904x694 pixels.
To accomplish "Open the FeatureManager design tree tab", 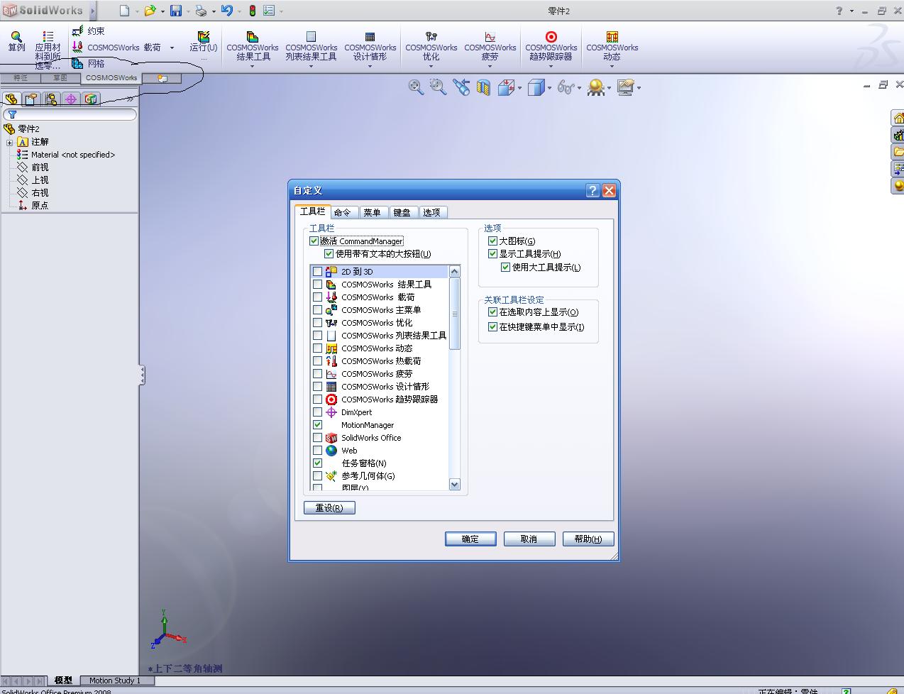I will tap(11, 99).
